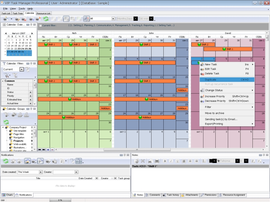Open the Date created This Week dropdown

[x=40, y=172]
